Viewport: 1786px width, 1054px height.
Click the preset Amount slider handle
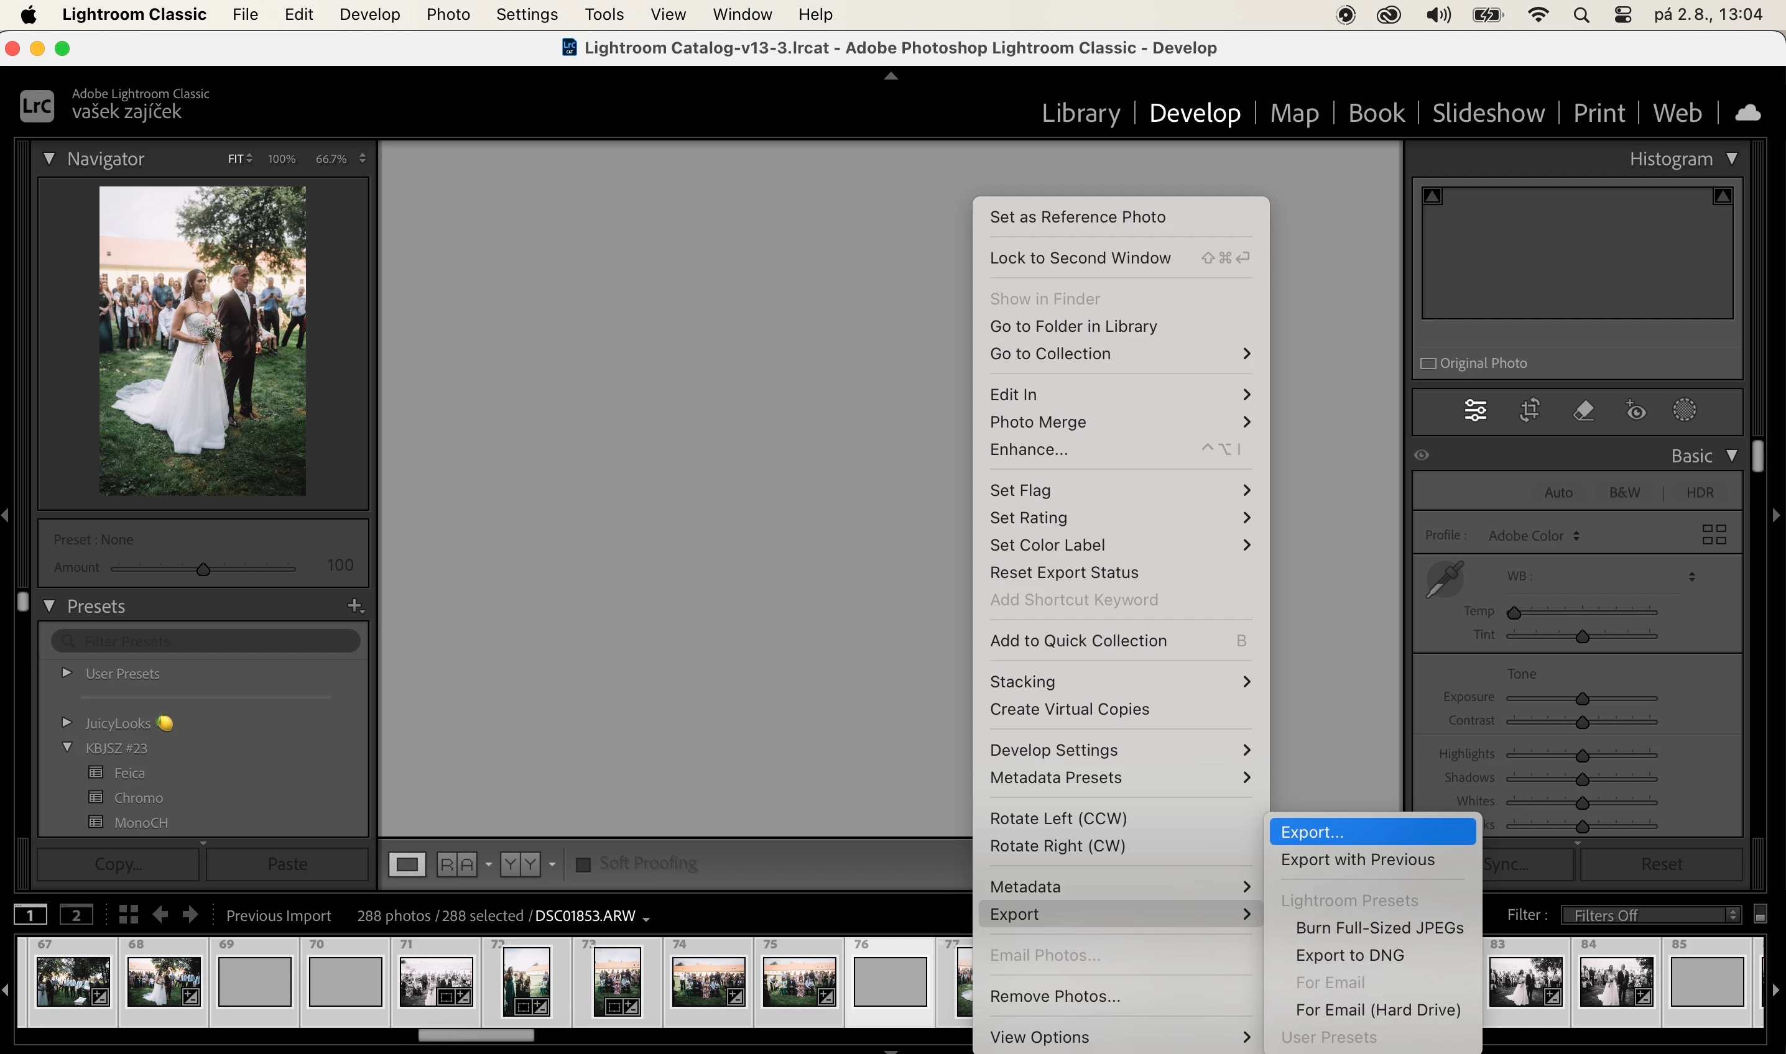(203, 569)
